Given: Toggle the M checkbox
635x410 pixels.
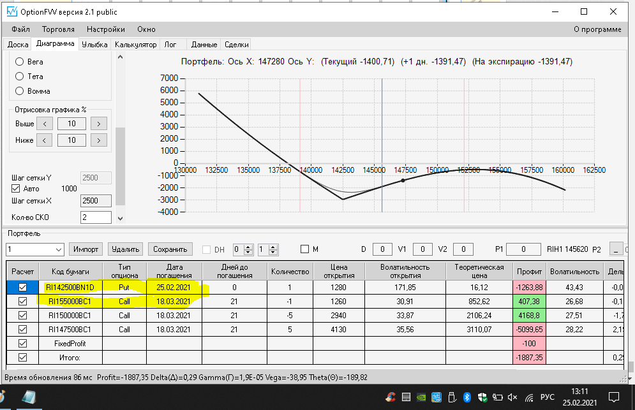Looking at the screenshot, I should tap(305, 249).
